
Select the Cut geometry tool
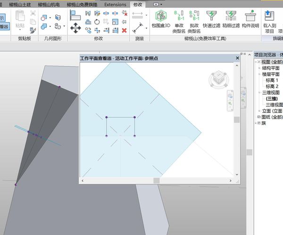pyautogui.click(x=44, y=17)
